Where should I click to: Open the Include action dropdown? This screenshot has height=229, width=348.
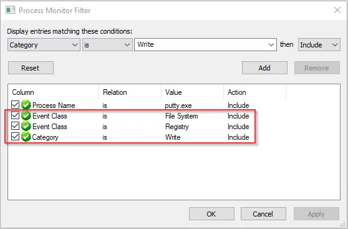319,45
